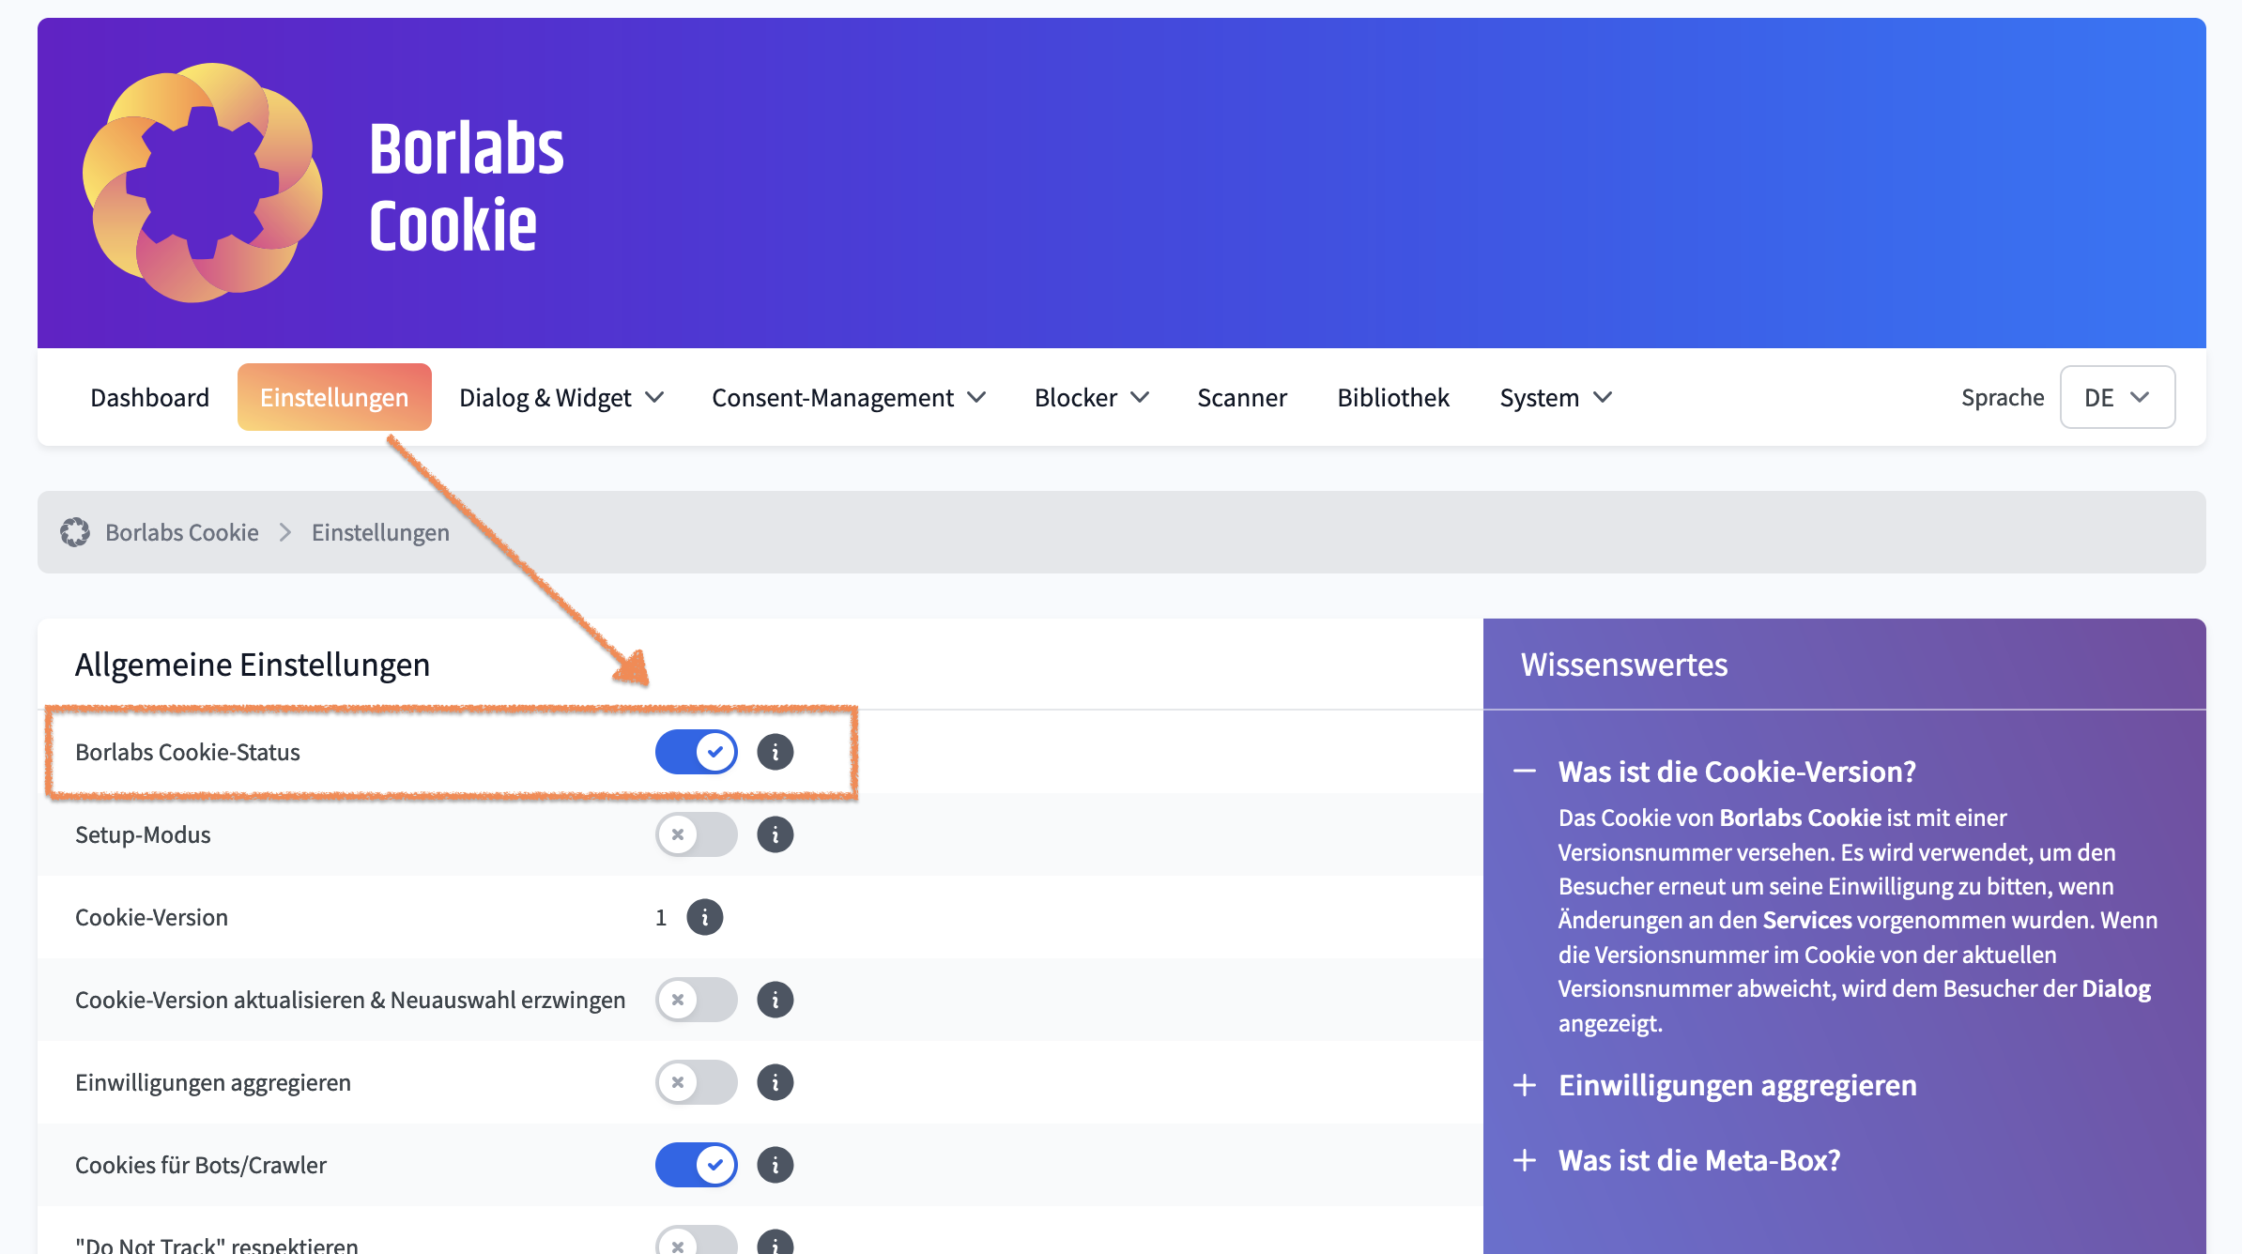
Task: Expand 'Einwilligungen aggregieren' help section
Action: tap(1715, 1085)
